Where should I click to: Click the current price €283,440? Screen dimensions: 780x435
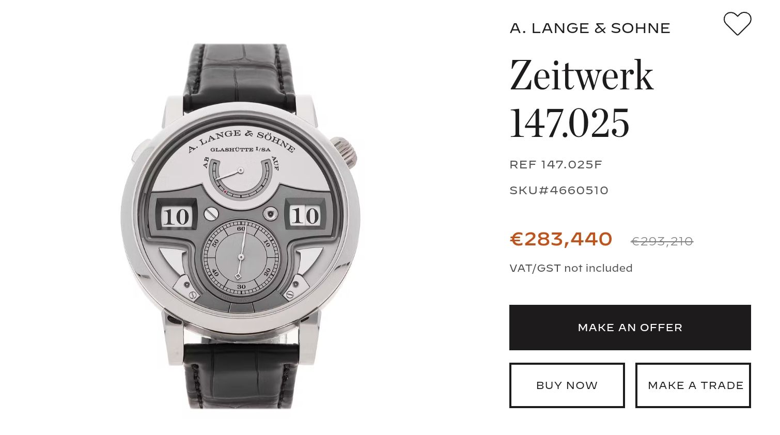[561, 239]
